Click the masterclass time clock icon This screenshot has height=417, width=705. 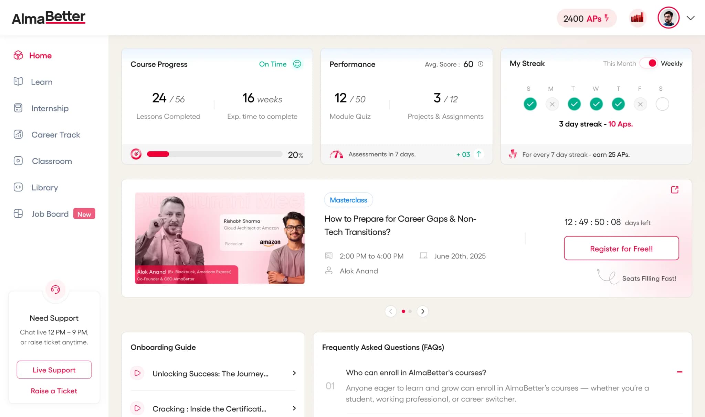[x=329, y=256]
